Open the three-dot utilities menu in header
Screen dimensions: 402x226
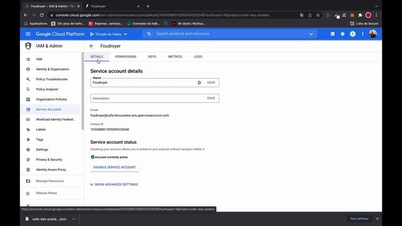362,34
